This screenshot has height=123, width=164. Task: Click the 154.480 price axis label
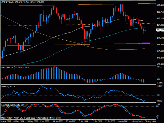coord(160,25)
